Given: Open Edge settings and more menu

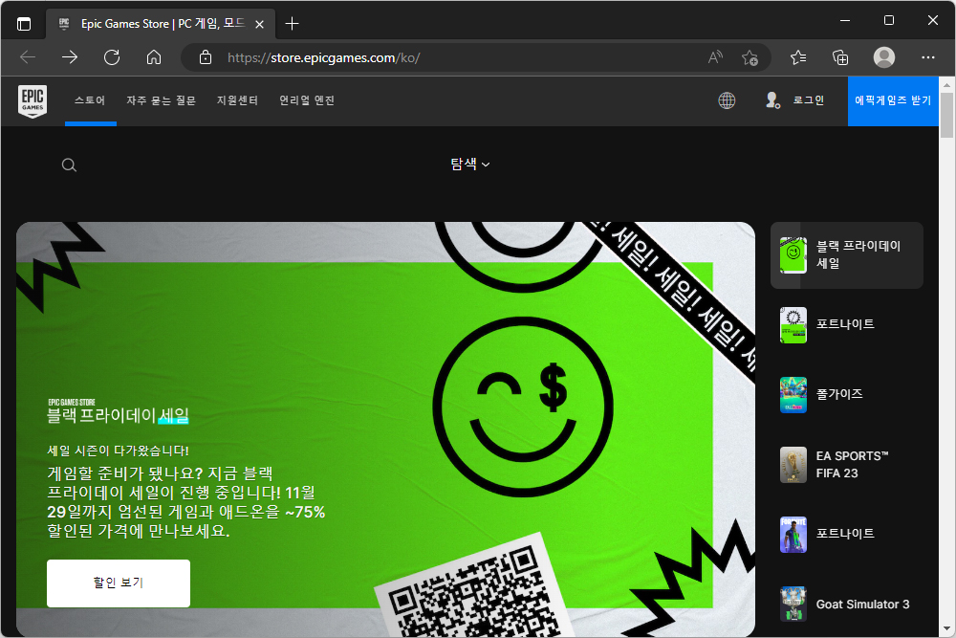Looking at the screenshot, I should tap(928, 57).
